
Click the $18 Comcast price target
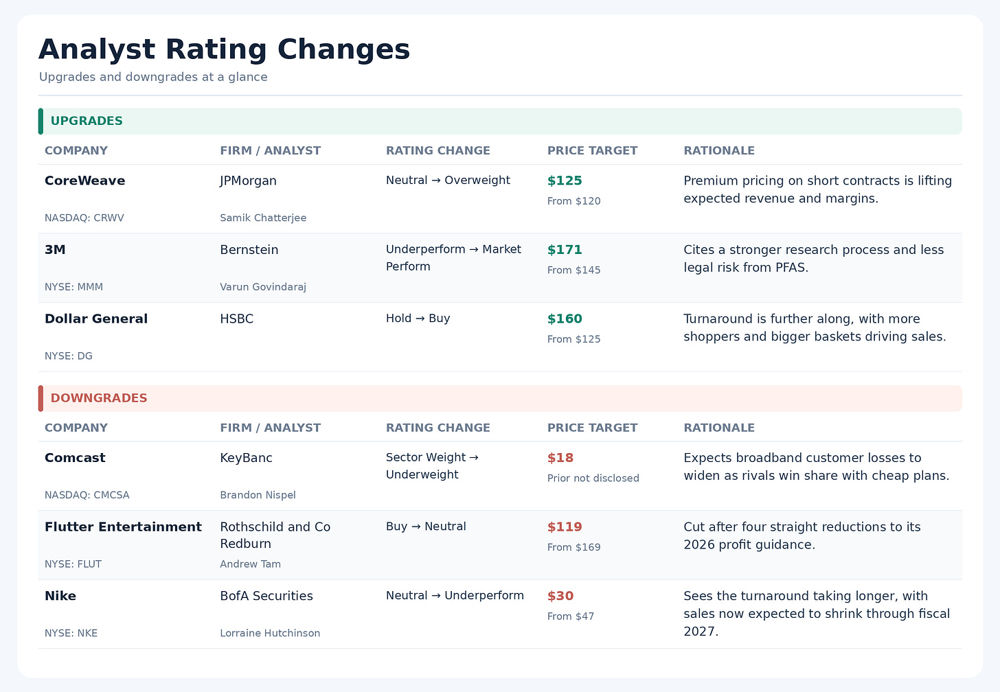pyautogui.click(x=560, y=458)
